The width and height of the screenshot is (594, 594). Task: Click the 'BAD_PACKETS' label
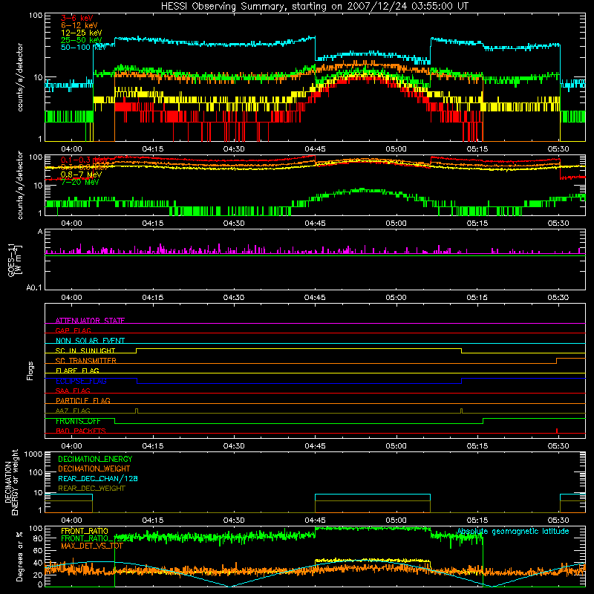click(x=81, y=431)
